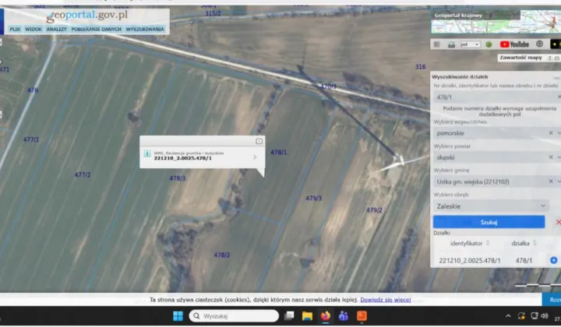Click the volume icon in the system tray

click(545, 316)
